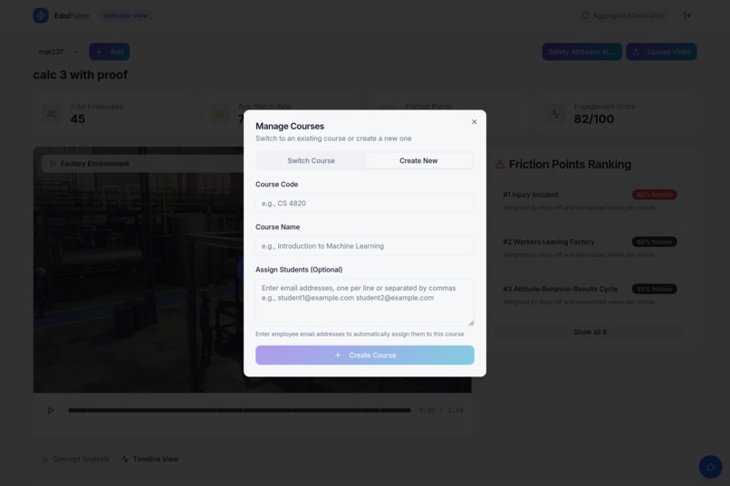Click the Course Name input field
The width and height of the screenshot is (730, 486).
coord(364,246)
